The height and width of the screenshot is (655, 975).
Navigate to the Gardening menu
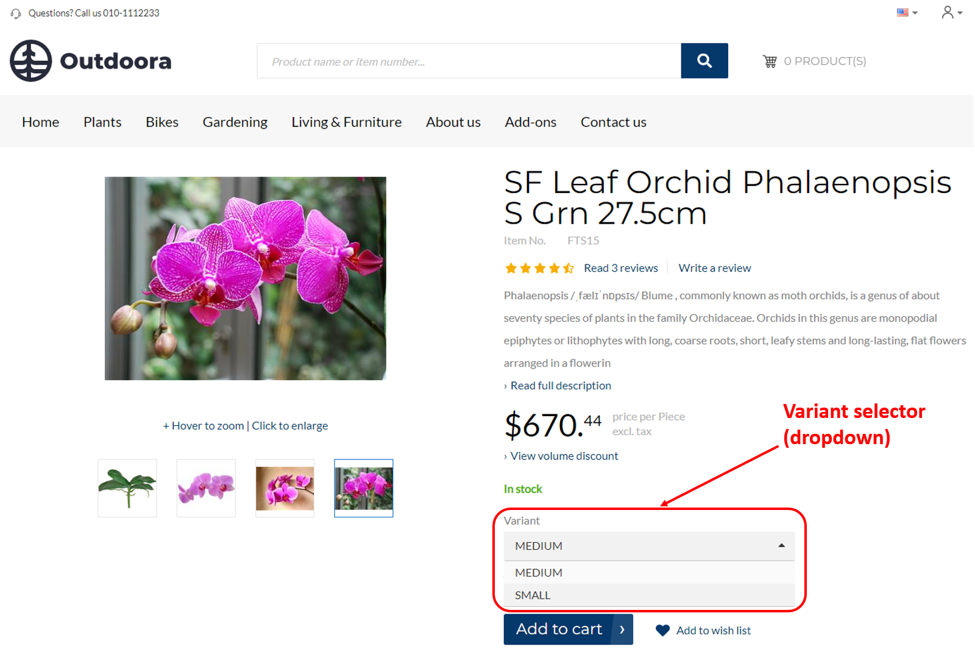235,122
